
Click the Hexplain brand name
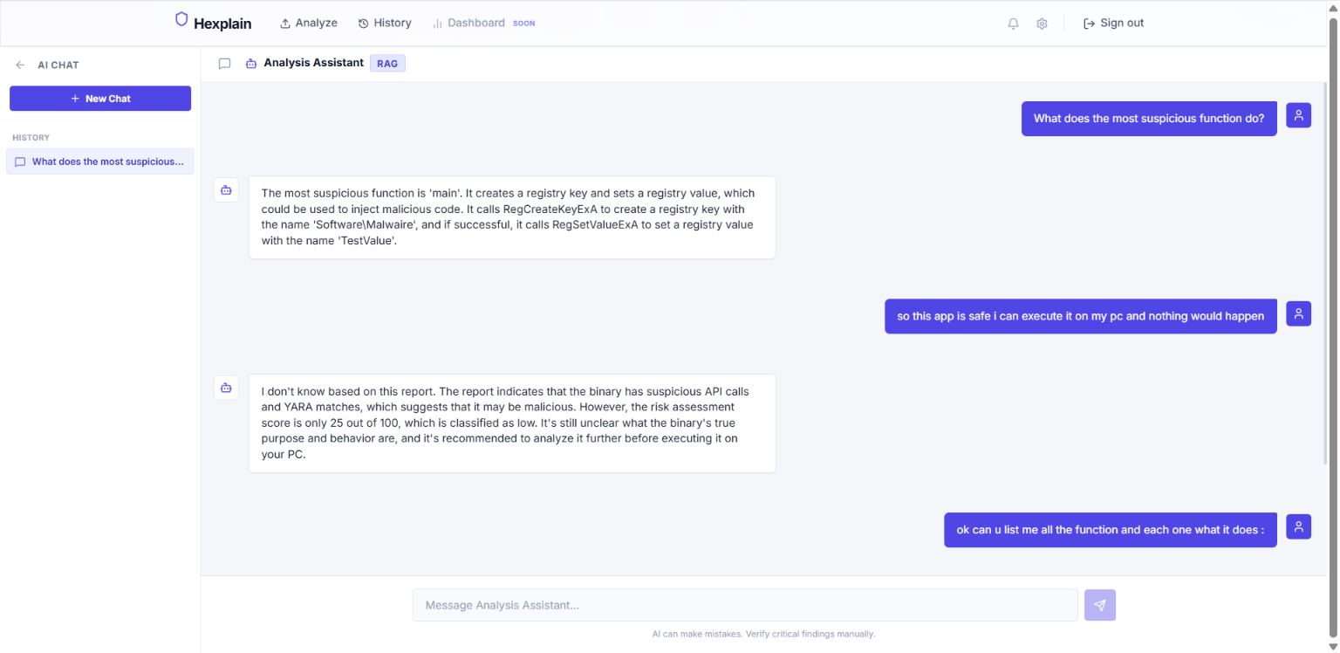point(222,24)
